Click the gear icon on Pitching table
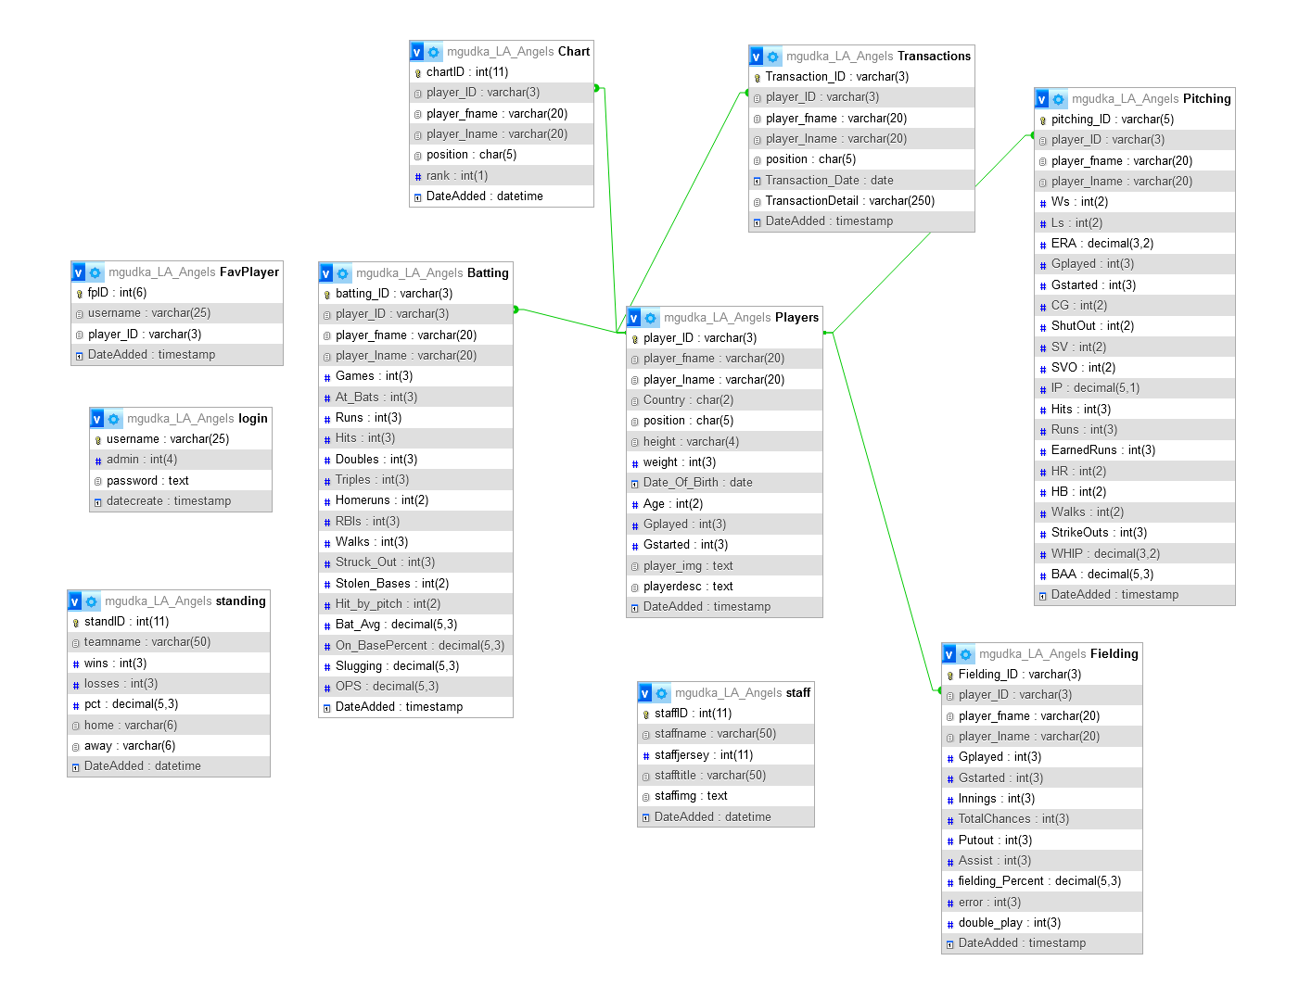Image resolution: width=1299 pixels, height=986 pixels. pyautogui.click(x=1058, y=99)
